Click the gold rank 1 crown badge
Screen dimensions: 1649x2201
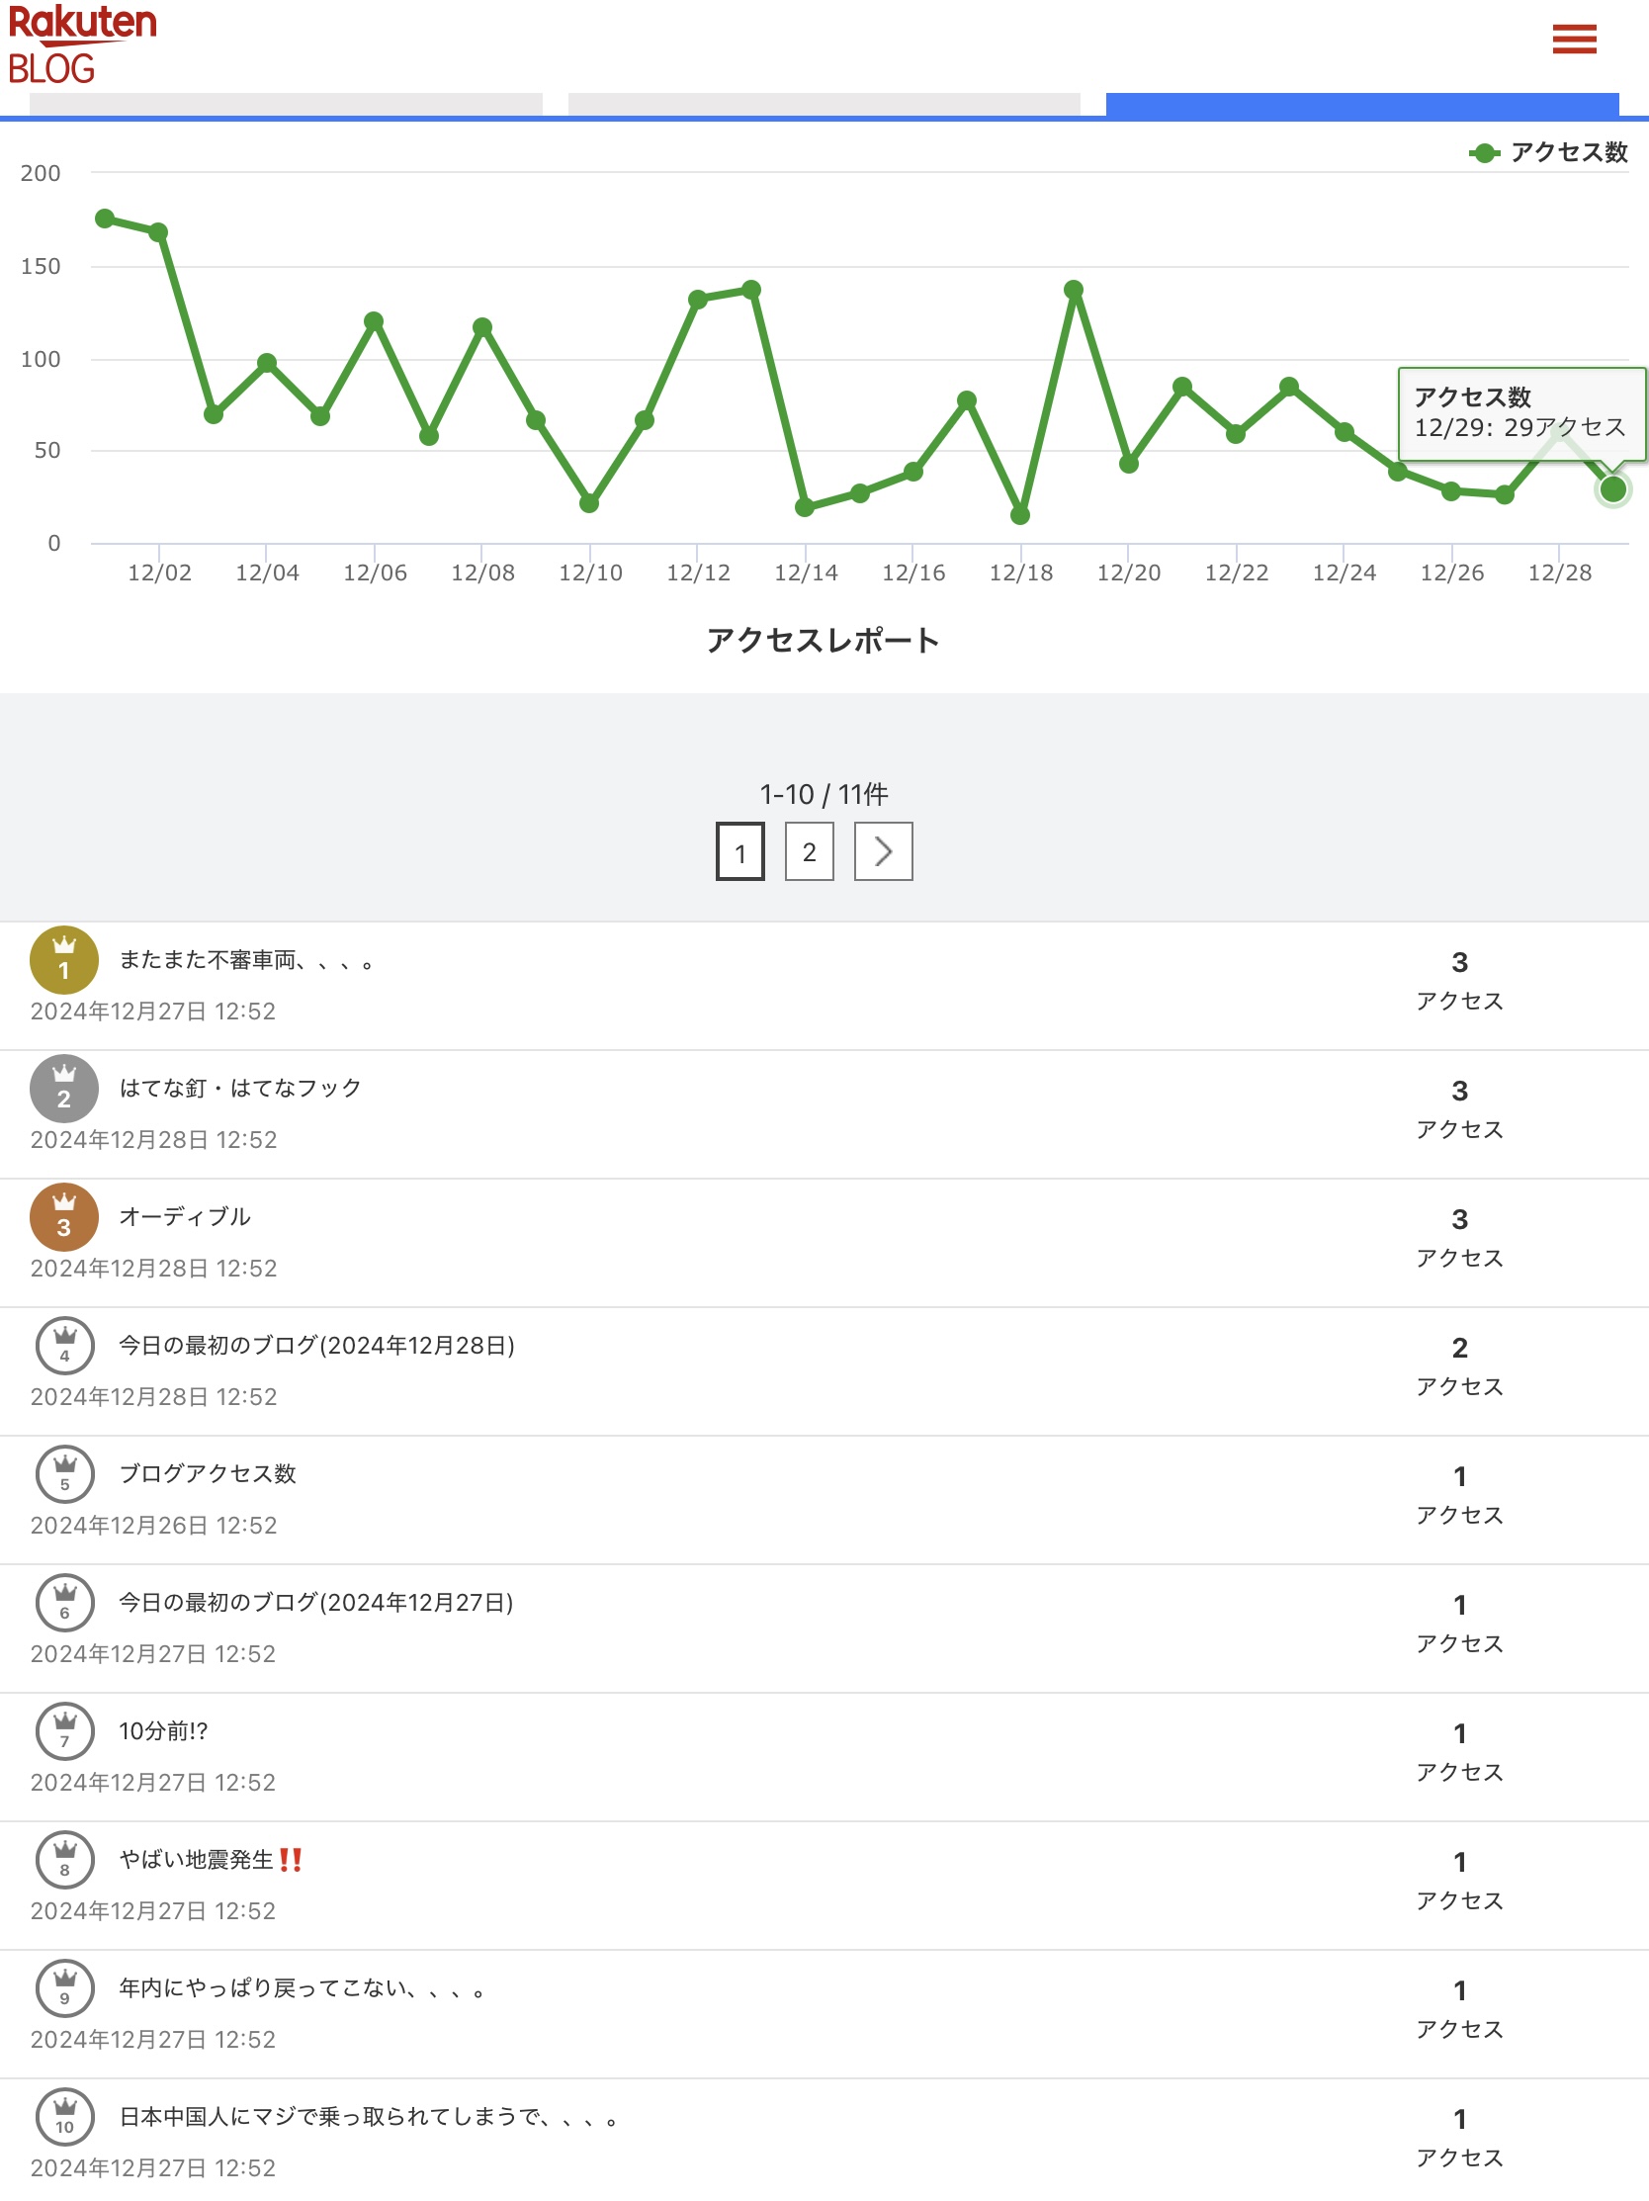click(63, 961)
